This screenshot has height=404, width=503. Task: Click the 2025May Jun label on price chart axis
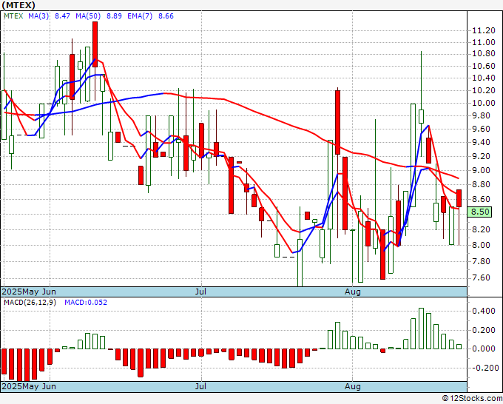[29, 292]
